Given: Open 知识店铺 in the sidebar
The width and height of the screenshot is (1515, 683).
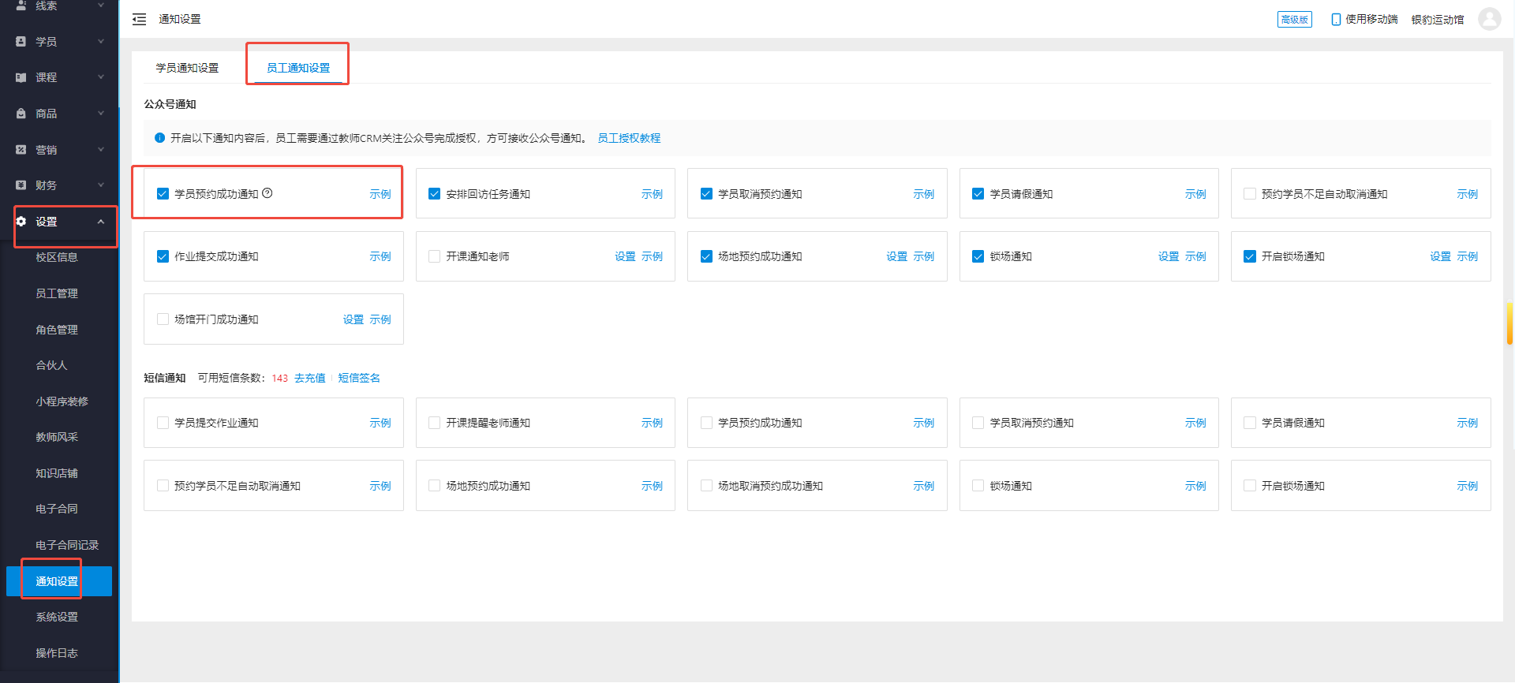Looking at the screenshot, I should click(57, 473).
